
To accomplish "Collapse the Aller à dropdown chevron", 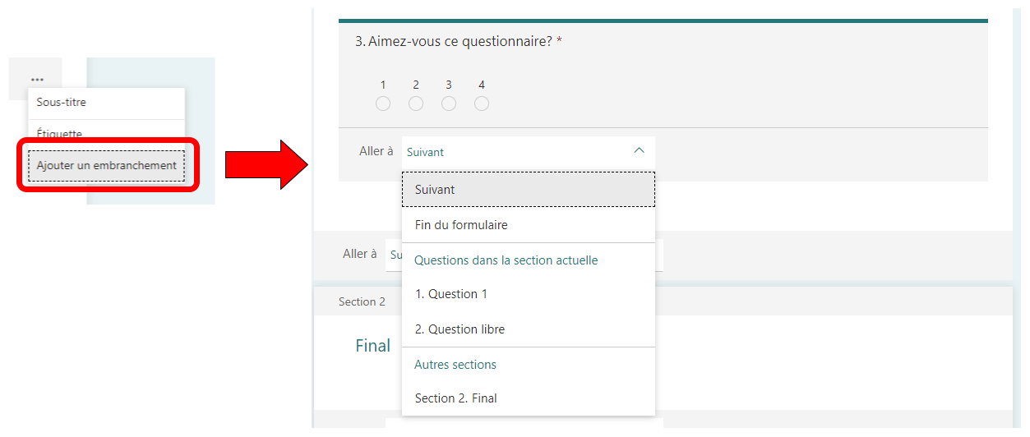I will [639, 151].
